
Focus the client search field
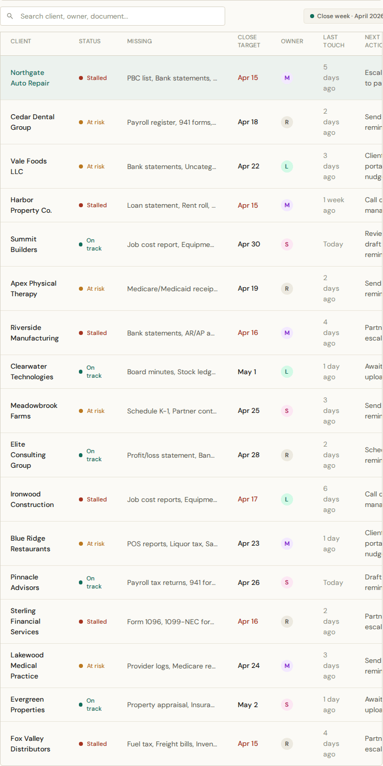pos(113,16)
